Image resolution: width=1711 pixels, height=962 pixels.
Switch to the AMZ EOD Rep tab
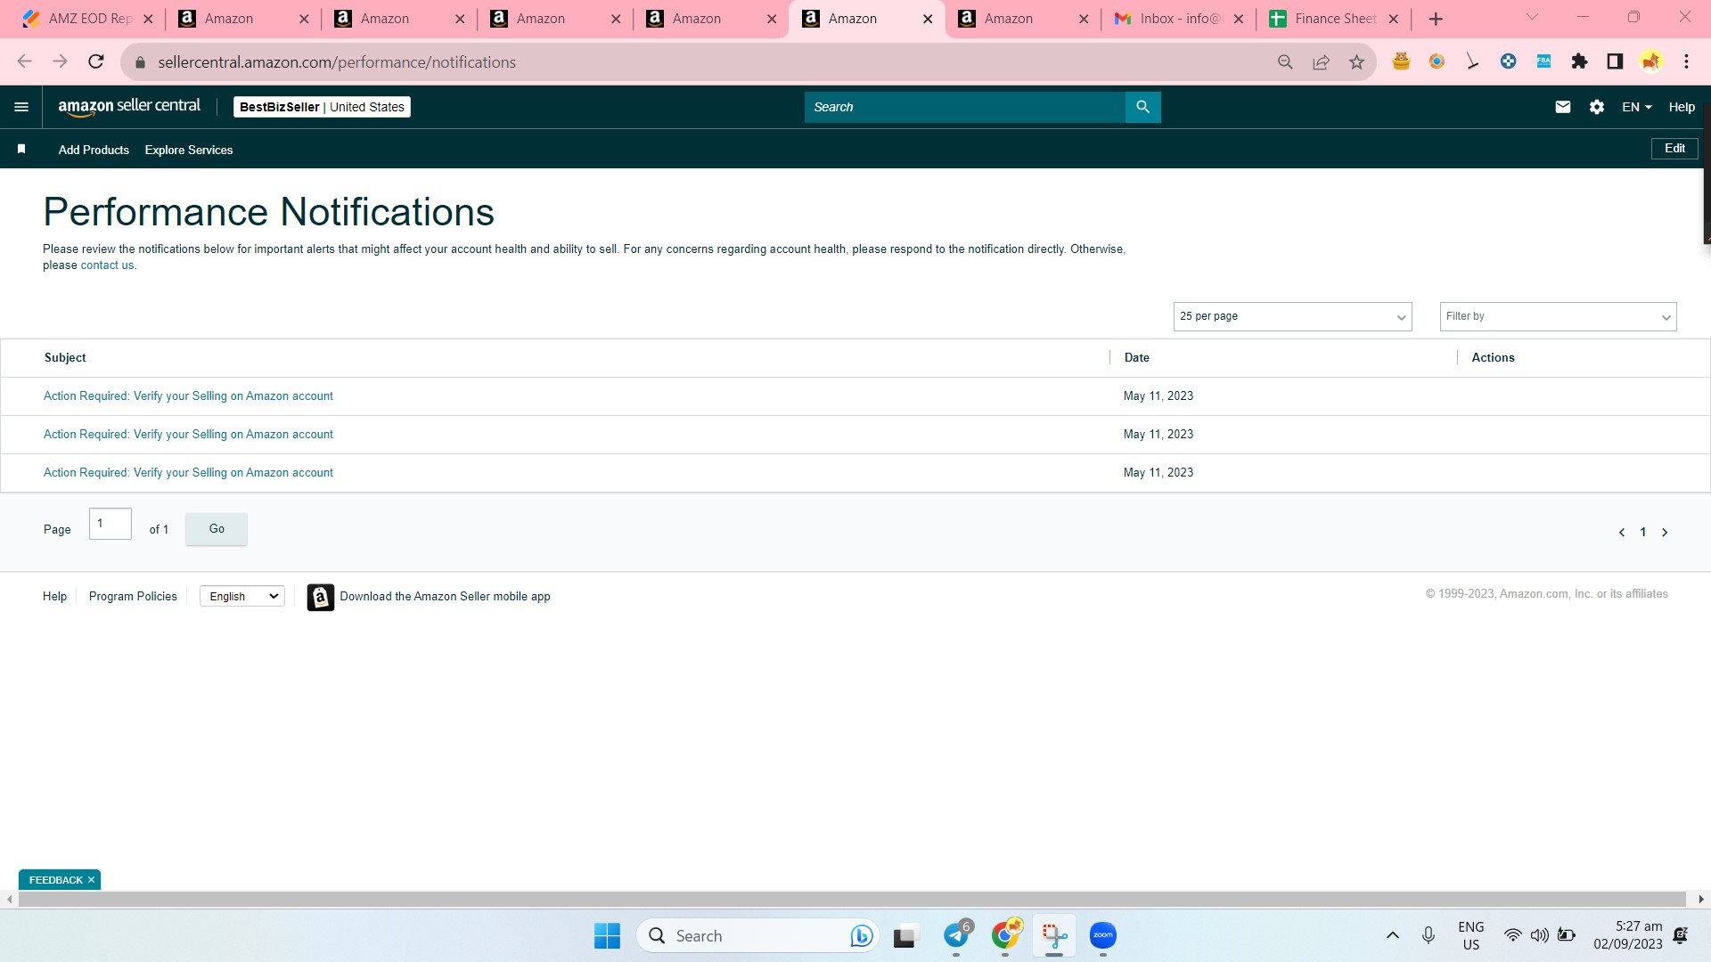click(x=86, y=19)
